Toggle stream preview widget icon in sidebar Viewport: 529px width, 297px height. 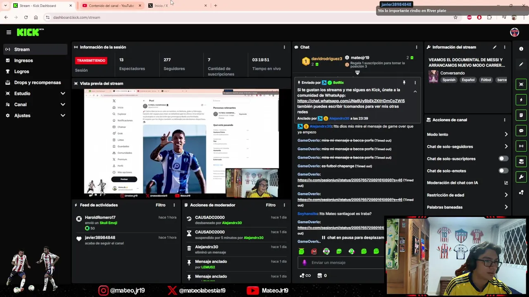(521, 84)
